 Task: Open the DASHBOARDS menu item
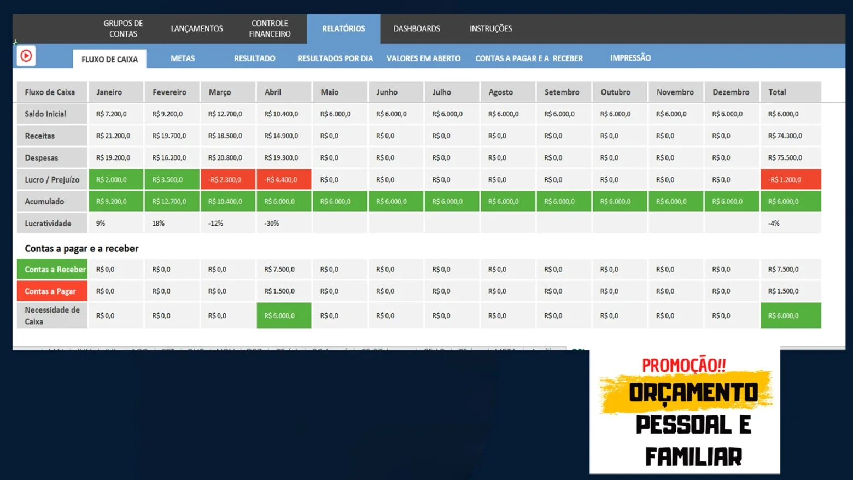(417, 28)
